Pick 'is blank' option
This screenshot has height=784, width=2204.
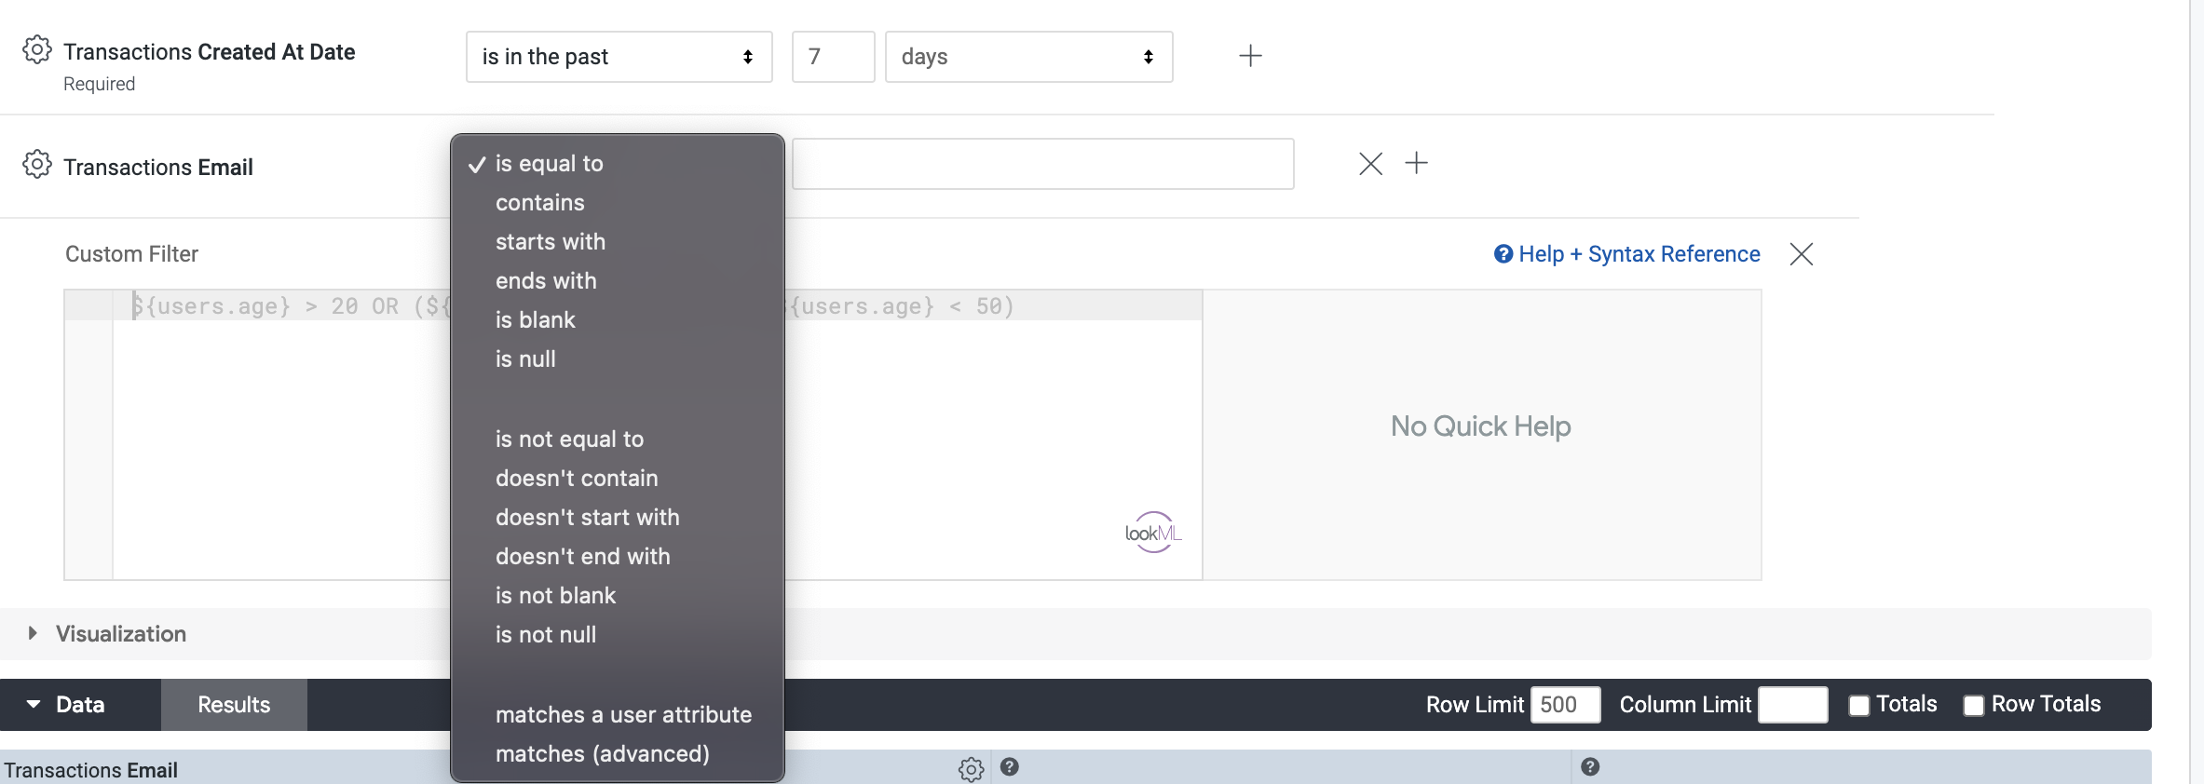618,319
